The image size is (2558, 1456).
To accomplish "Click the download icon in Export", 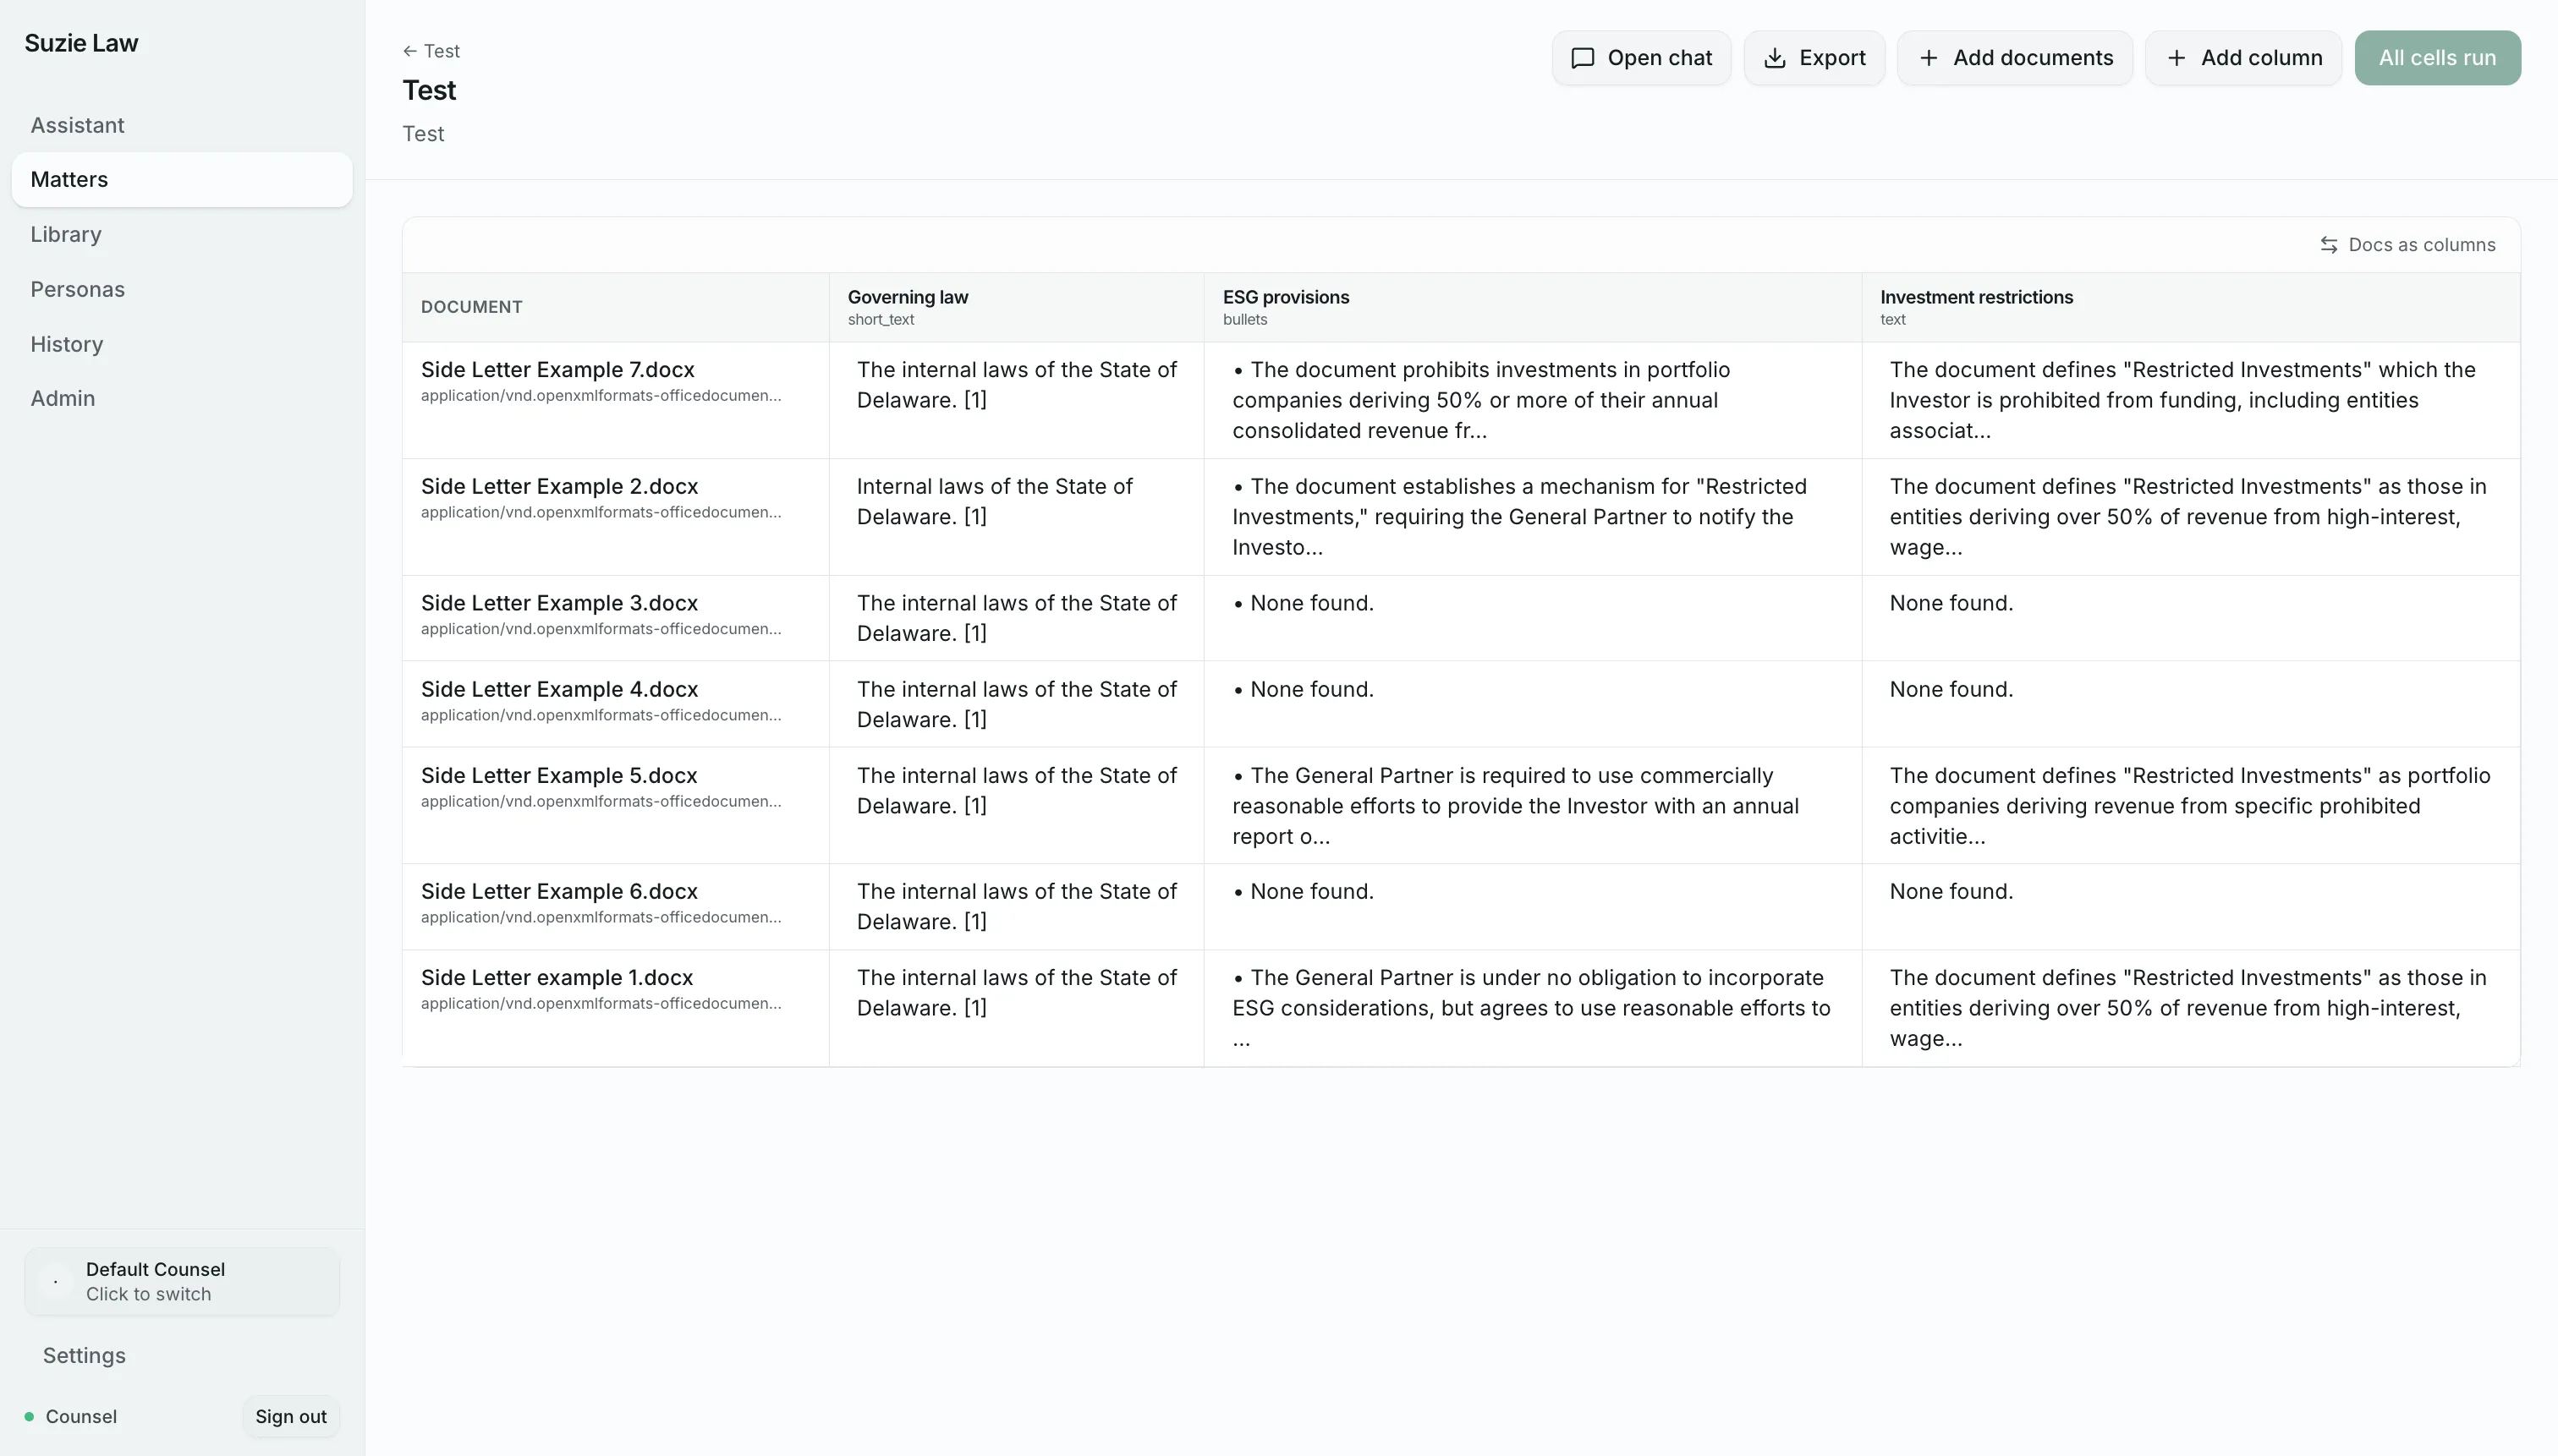I will (1774, 58).
